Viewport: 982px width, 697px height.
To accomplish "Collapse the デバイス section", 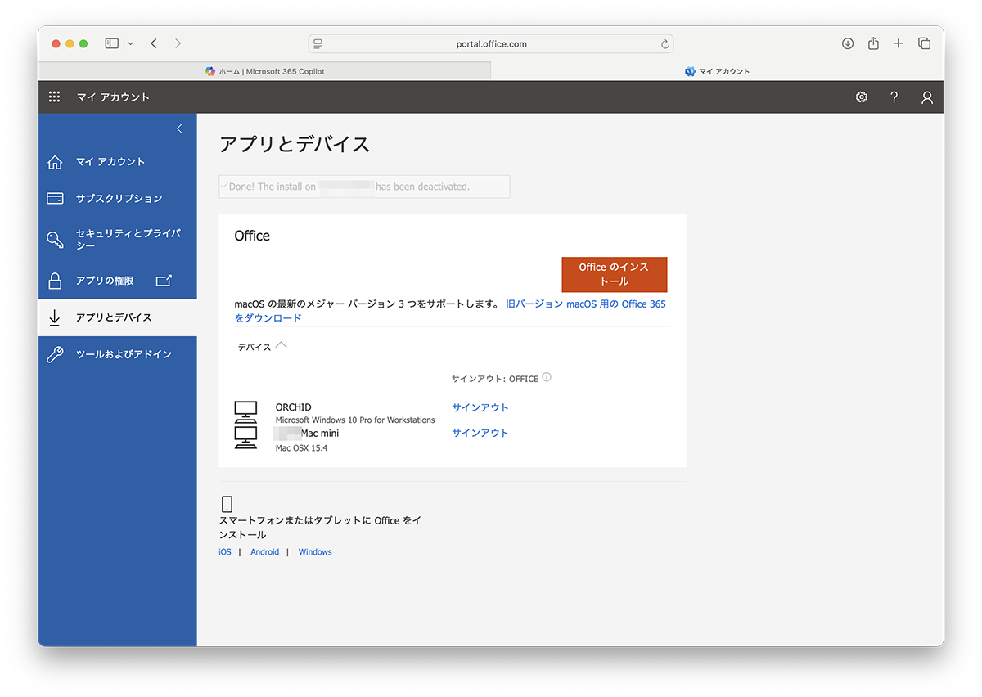I will (282, 345).
